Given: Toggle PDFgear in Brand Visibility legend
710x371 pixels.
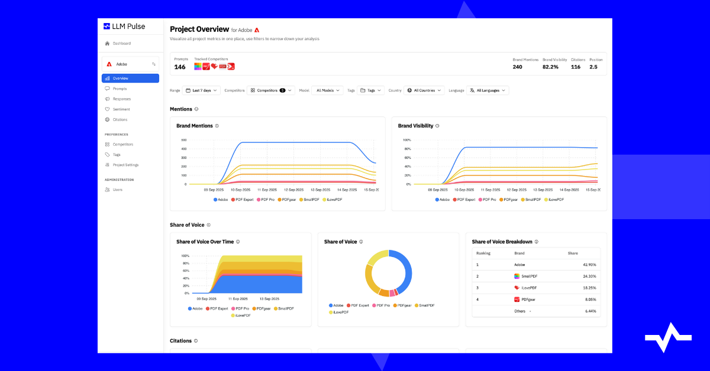Looking at the screenshot, I should click(509, 200).
